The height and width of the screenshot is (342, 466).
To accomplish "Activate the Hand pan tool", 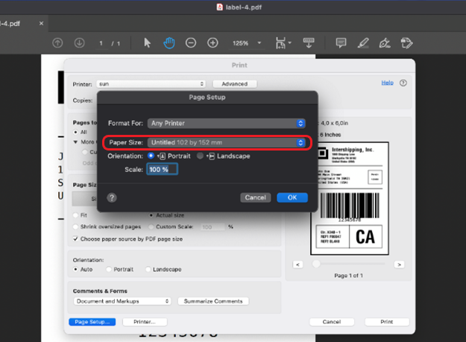I will click(x=169, y=43).
